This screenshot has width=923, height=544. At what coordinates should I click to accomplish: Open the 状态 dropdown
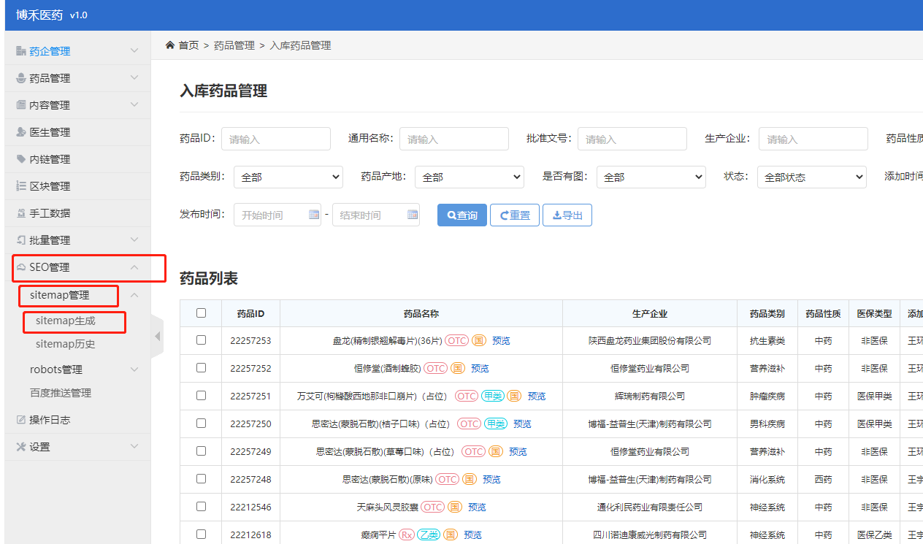[x=811, y=177]
